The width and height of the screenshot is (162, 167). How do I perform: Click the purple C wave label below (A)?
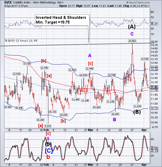coord(132,34)
